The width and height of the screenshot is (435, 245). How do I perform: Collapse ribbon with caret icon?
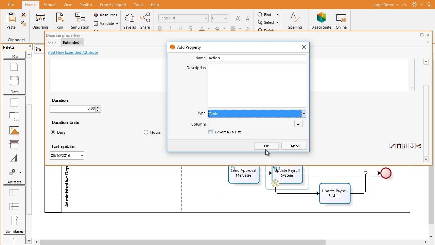coord(405,5)
